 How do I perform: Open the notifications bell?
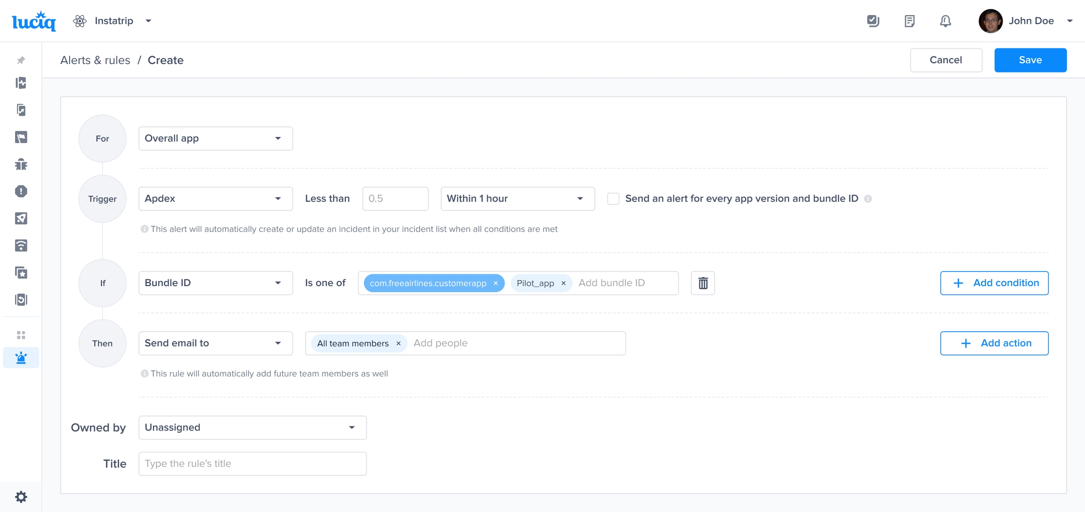click(x=945, y=21)
